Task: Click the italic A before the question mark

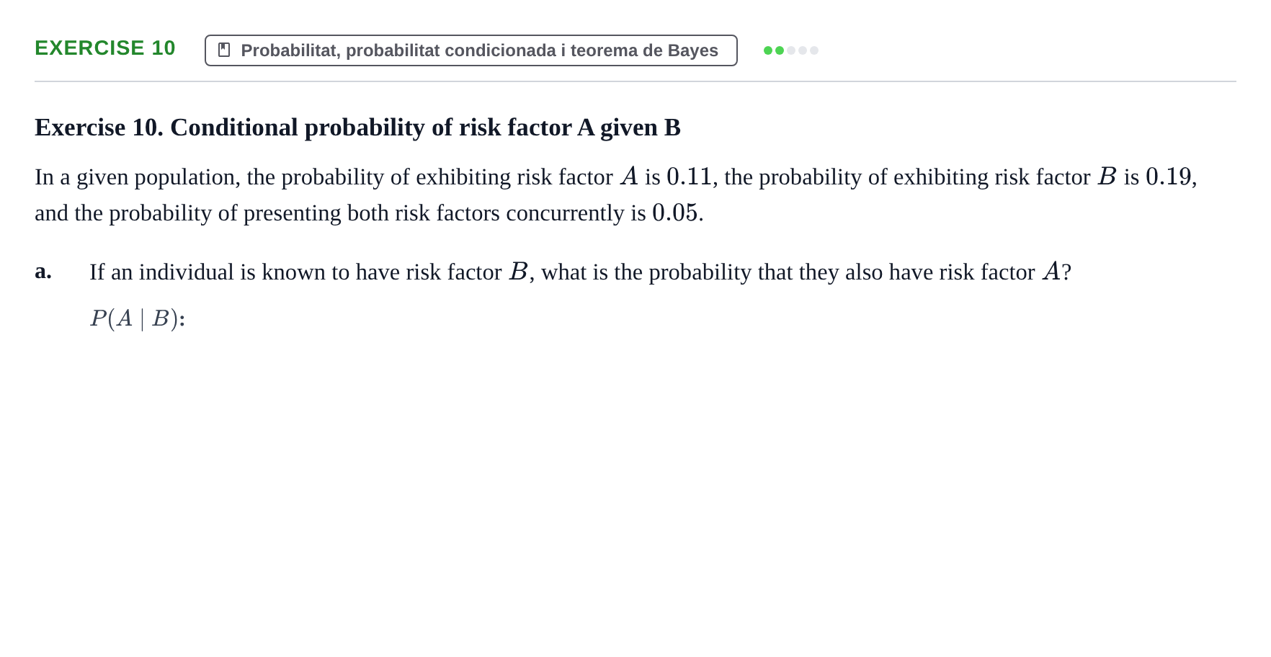Action: (x=1051, y=272)
